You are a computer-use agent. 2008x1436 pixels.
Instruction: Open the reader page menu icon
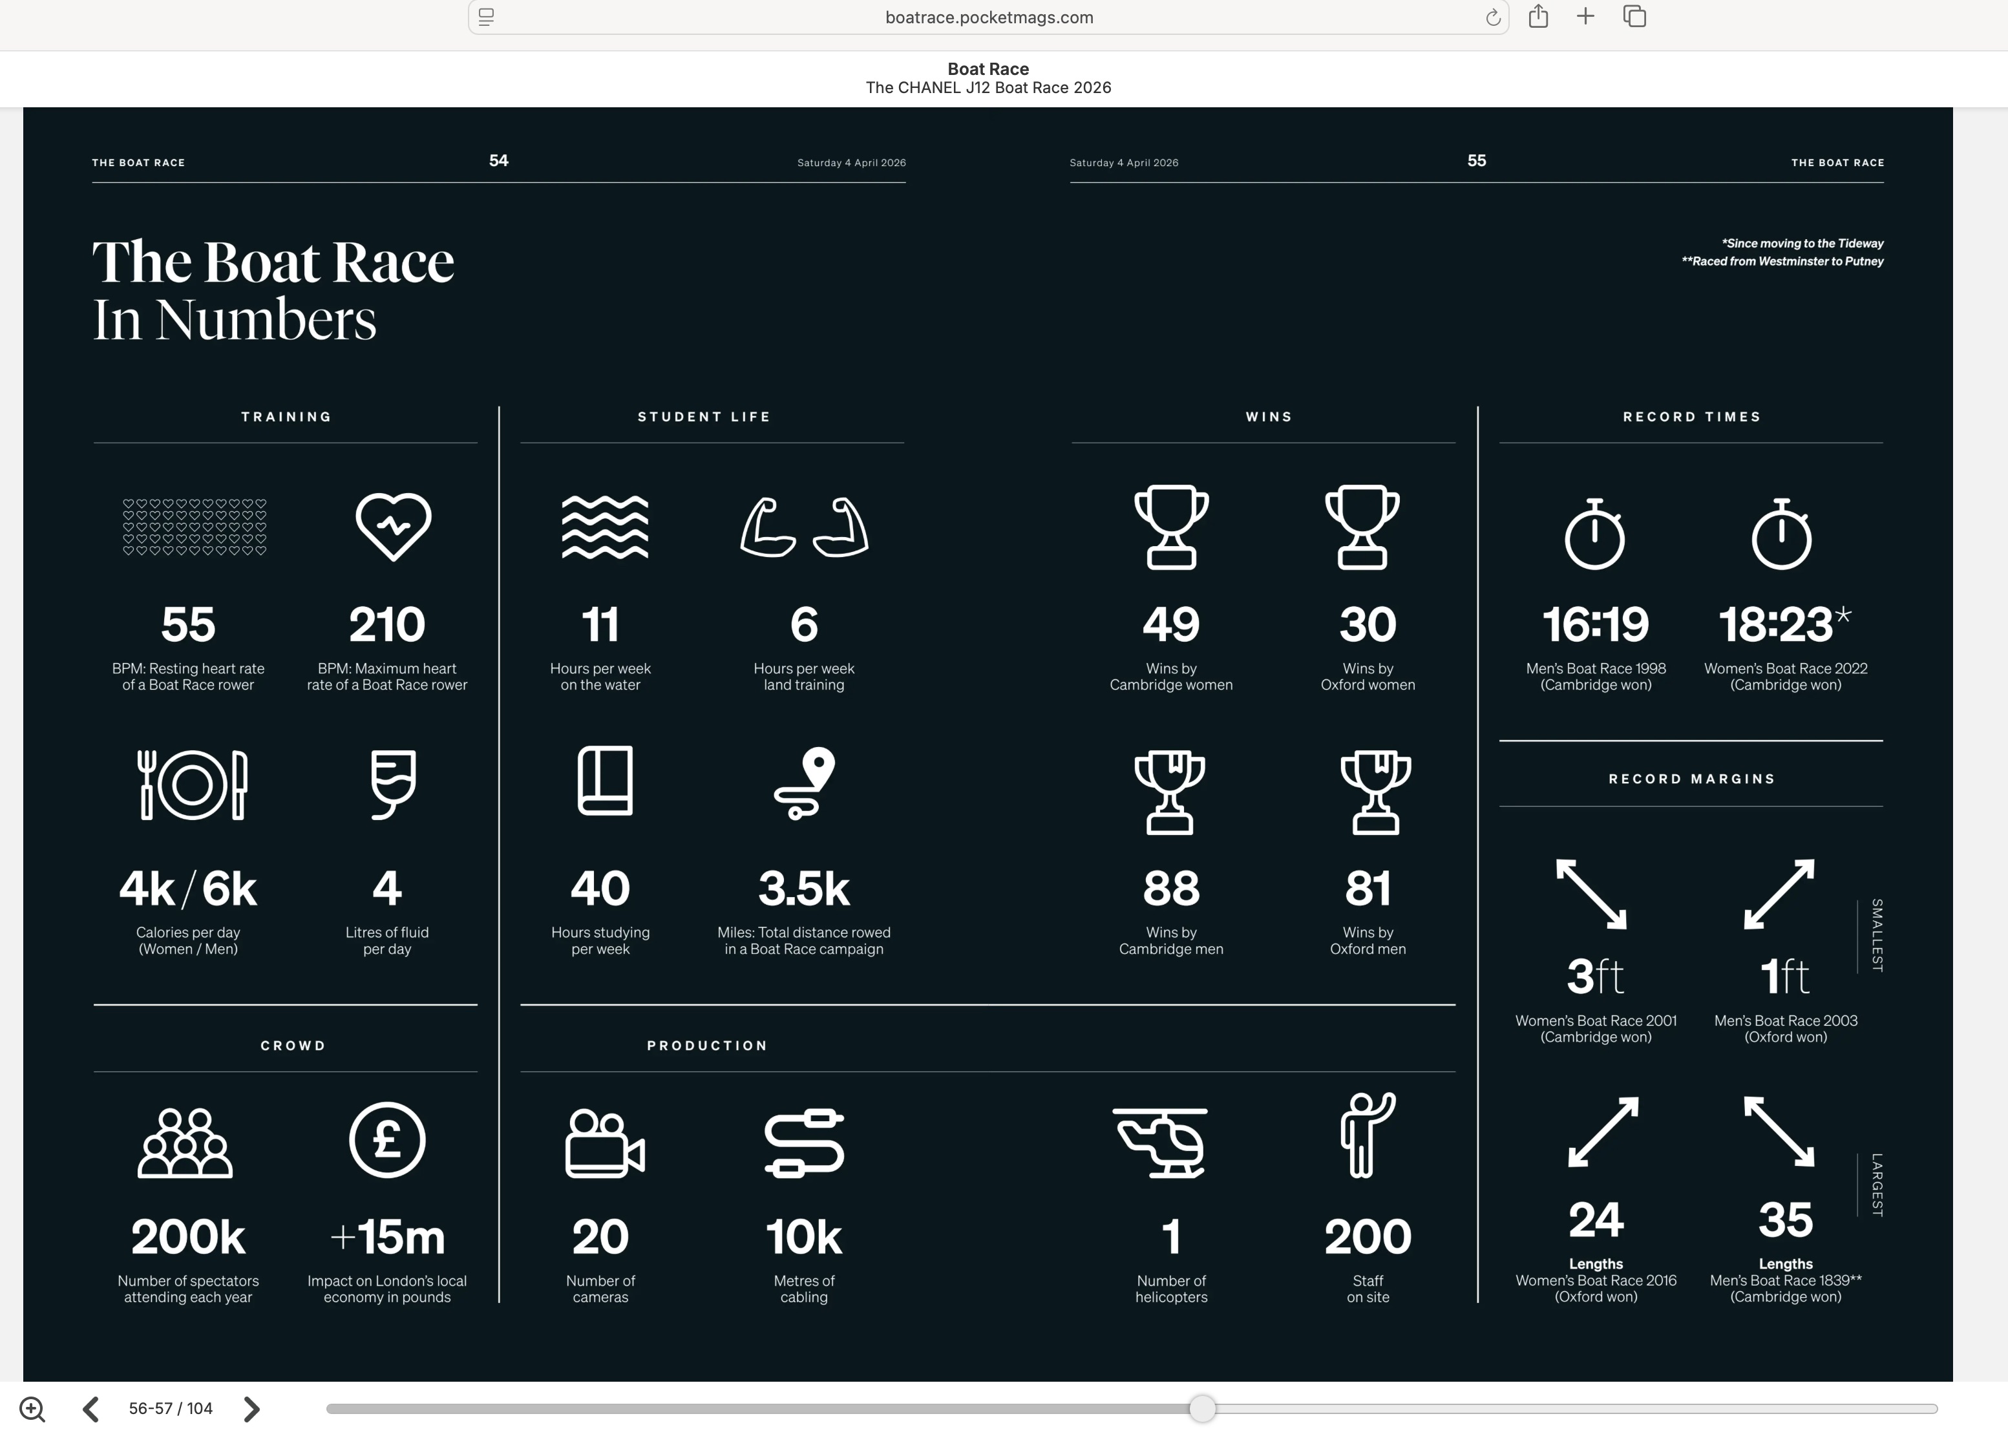tap(486, 17)
